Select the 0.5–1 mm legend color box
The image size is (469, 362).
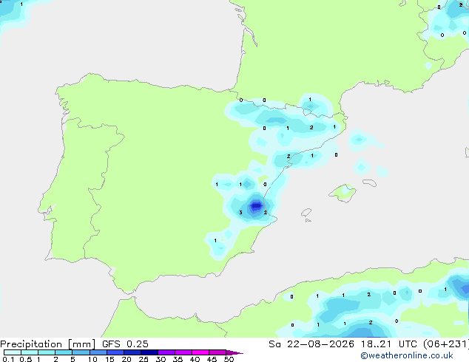pos(30,352)
